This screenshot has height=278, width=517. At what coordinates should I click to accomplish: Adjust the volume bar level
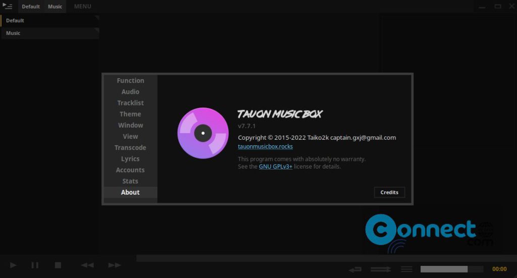tap(452, 269)
